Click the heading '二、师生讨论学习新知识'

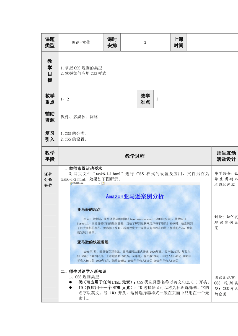click(83, 272)
